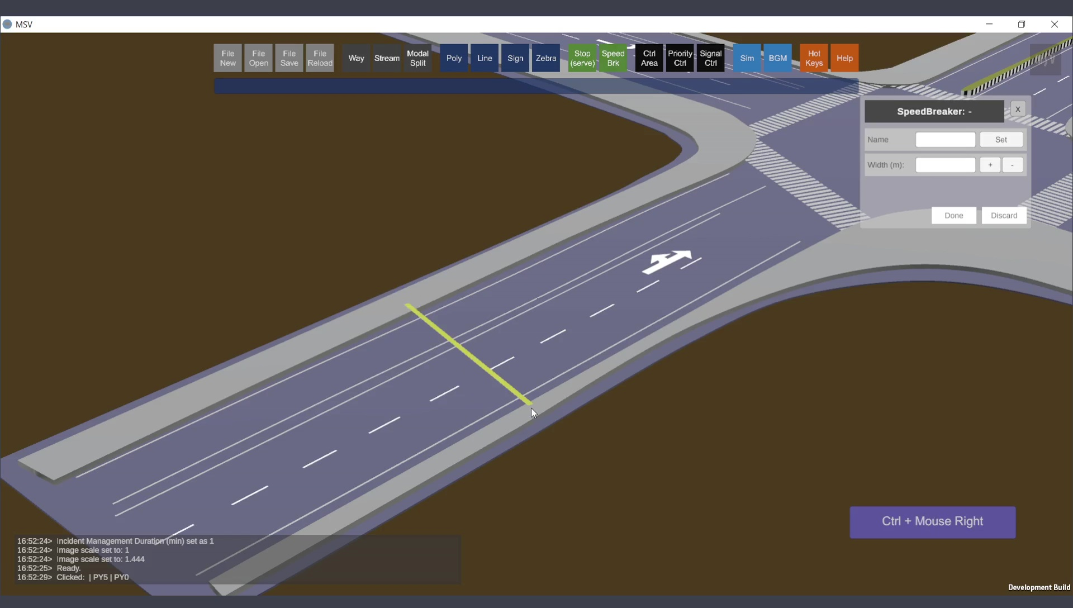Close the SpeedBreaker panel with X
This screenshot has height=608, width=1073.
click(1018, 110)
